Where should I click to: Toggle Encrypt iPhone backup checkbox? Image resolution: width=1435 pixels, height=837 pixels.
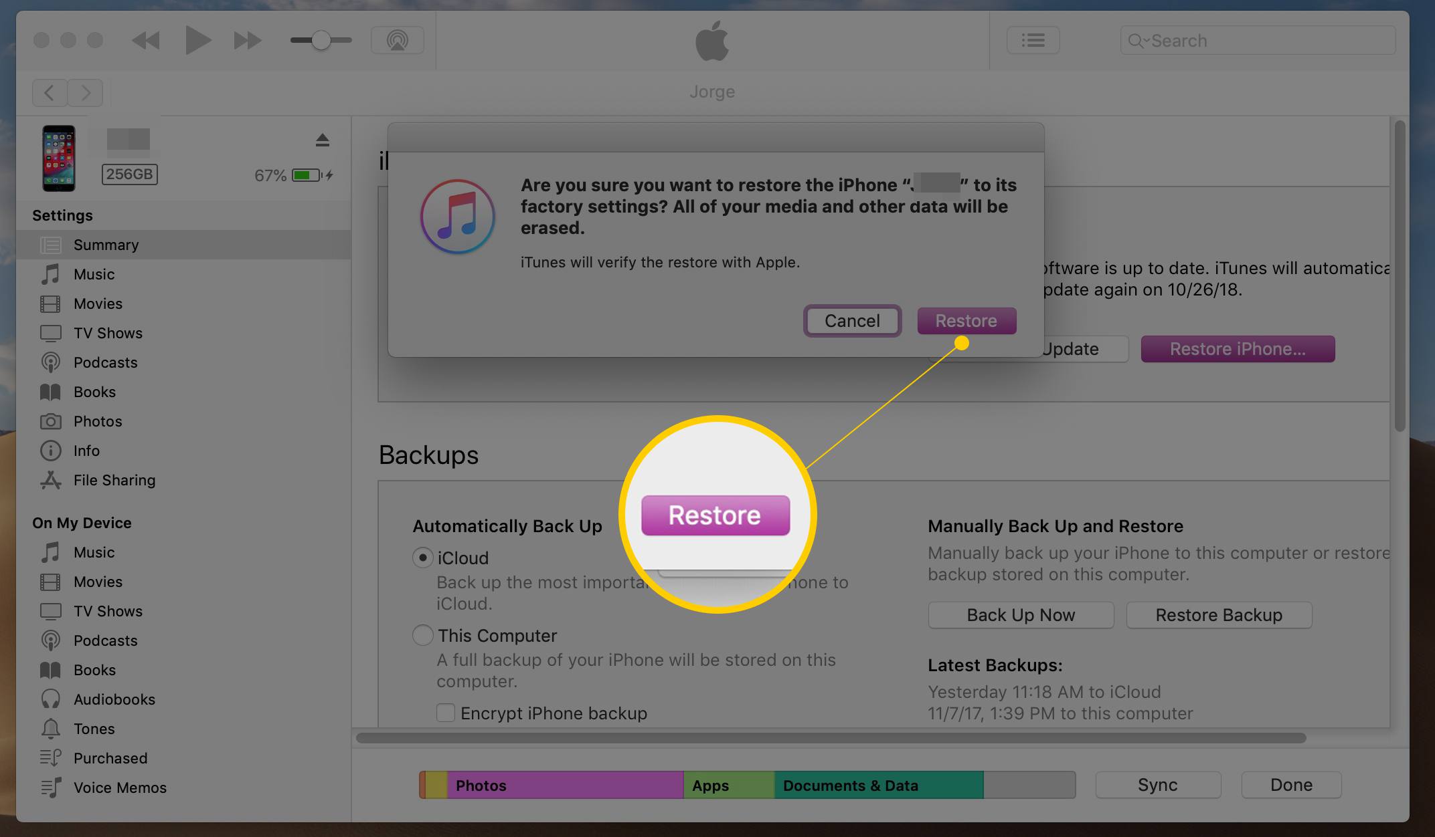click(446, 713)
